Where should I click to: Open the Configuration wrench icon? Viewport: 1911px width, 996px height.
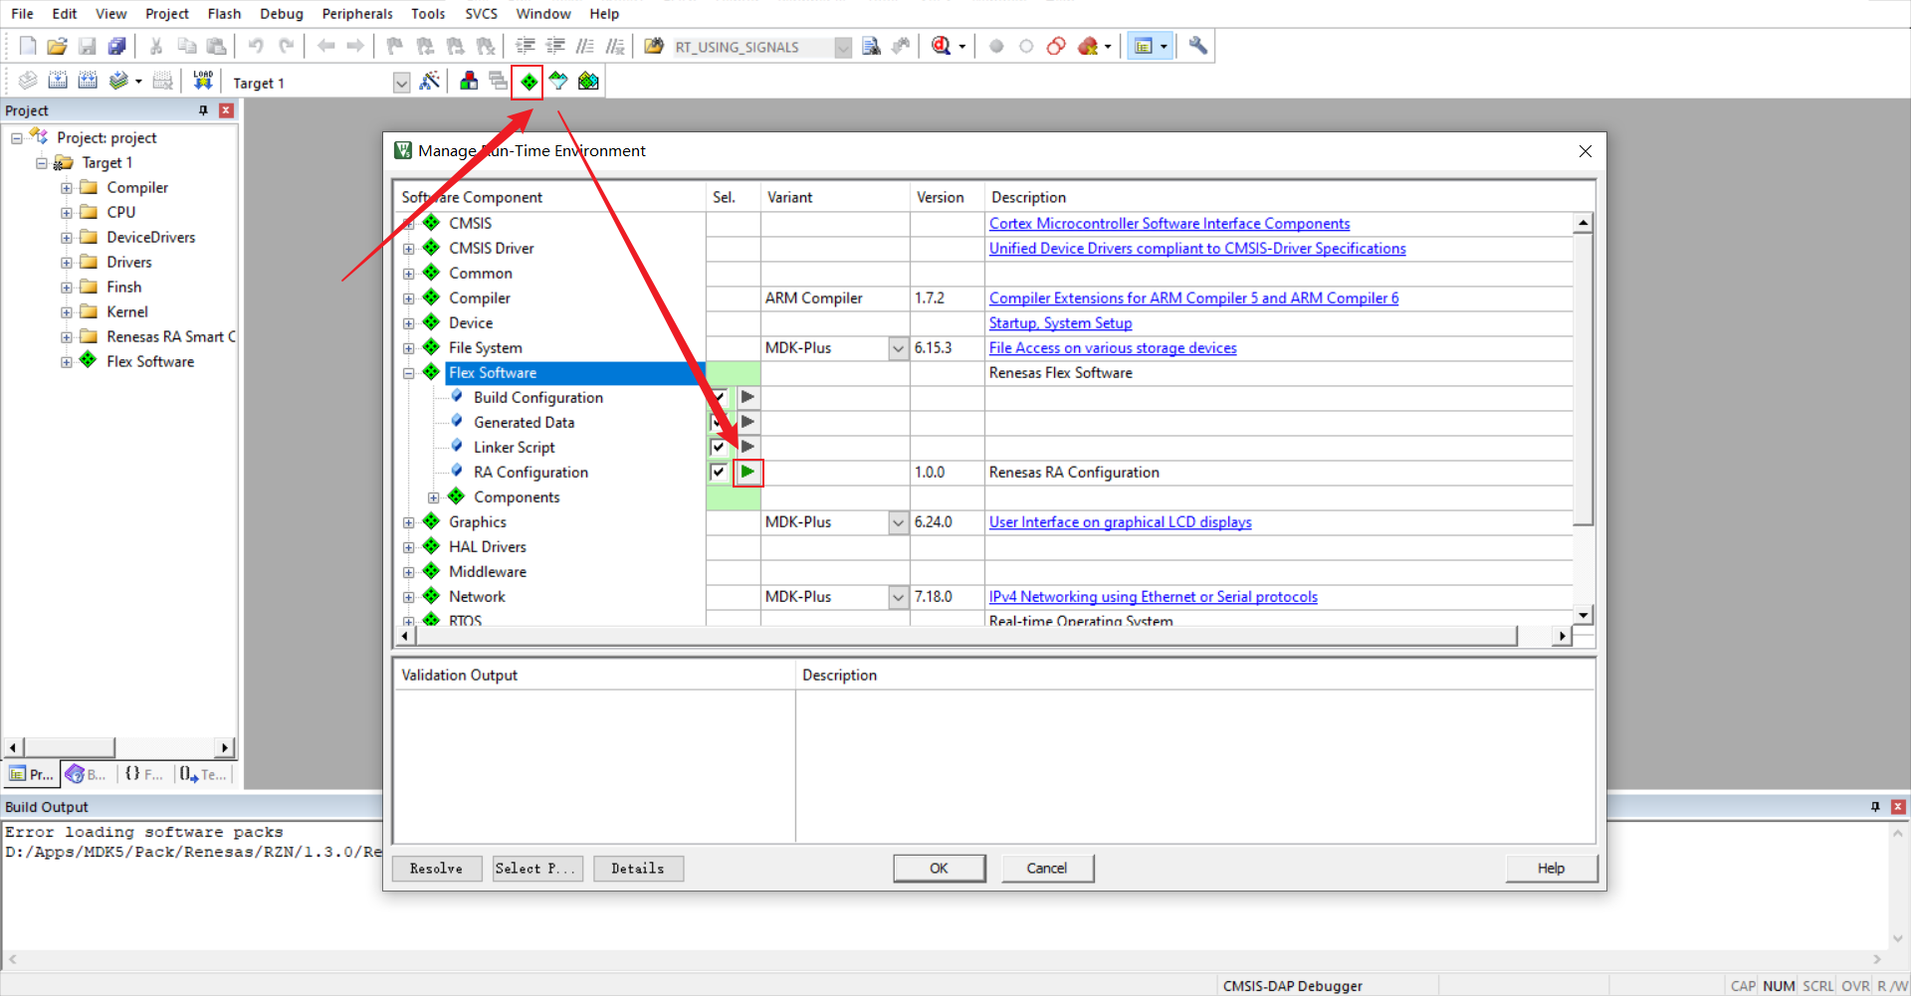coord(1198,46)
